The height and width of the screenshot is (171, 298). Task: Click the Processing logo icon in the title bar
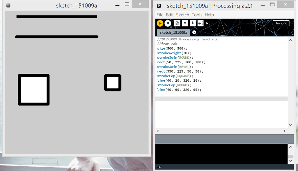pos(159,6)
